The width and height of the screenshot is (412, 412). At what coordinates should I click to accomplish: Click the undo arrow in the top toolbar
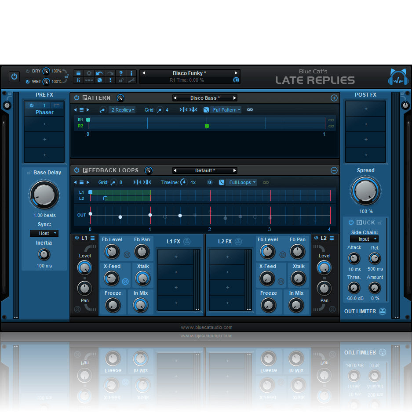[x=100, y=73]
